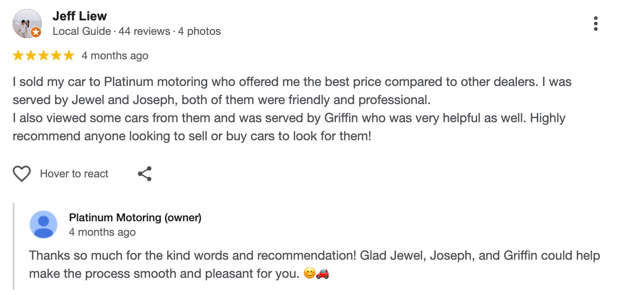Click the heart reaction icon
Viewport: 633px width, 295px height.
coord(22,174)
